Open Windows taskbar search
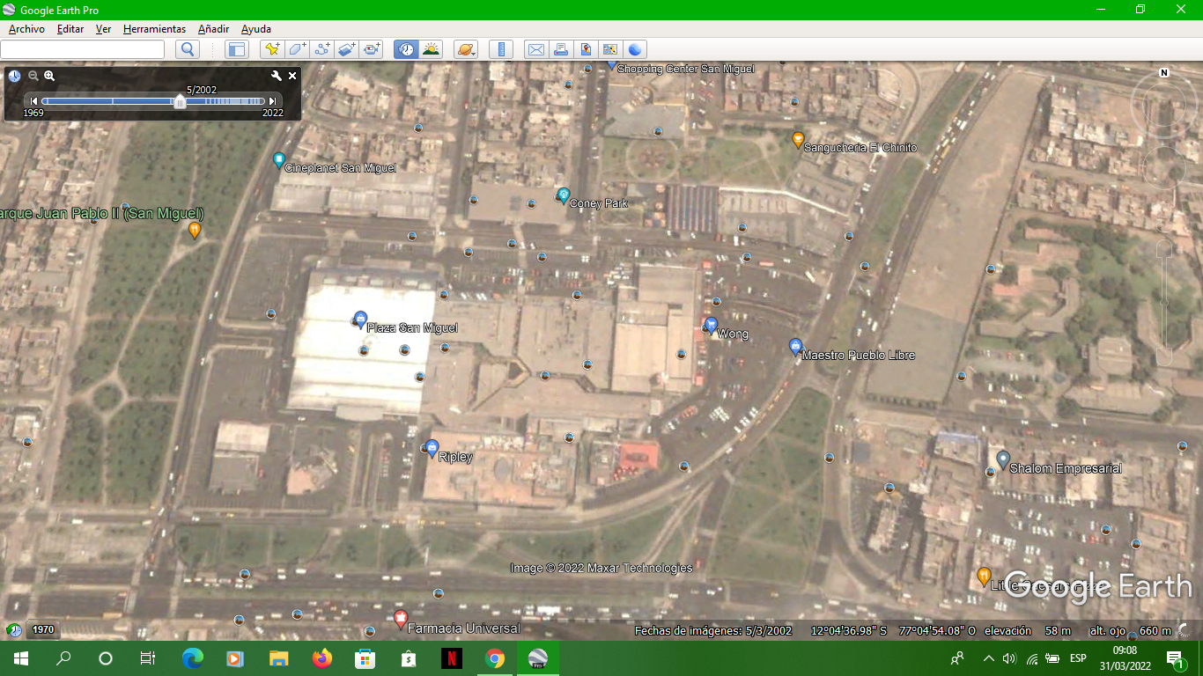The width and height of the screenshot is (1203, 676). click(x=63, y=658)
